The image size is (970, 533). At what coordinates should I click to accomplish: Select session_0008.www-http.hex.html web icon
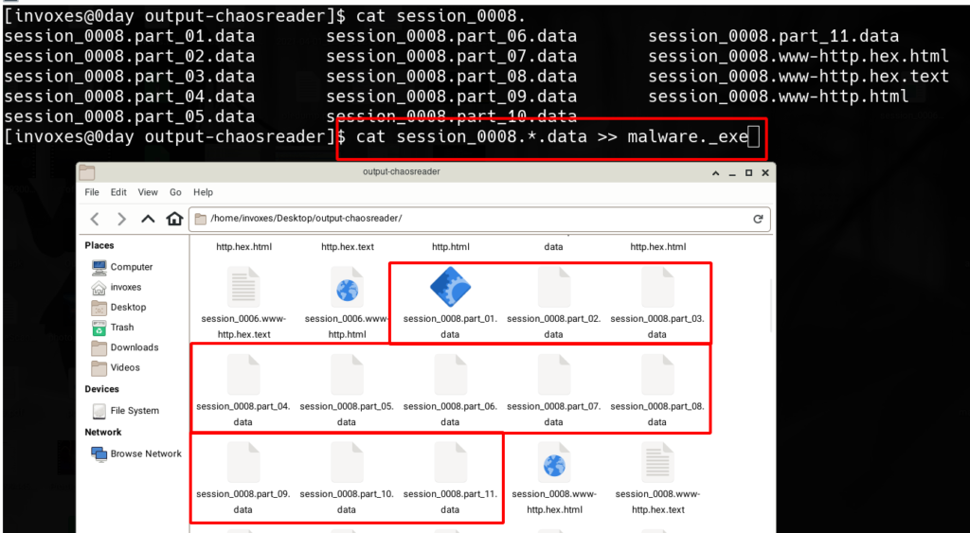553,463
